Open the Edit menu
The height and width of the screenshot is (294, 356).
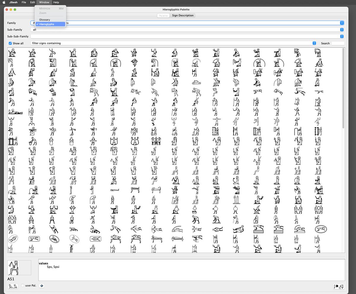(x=32, y=2)
